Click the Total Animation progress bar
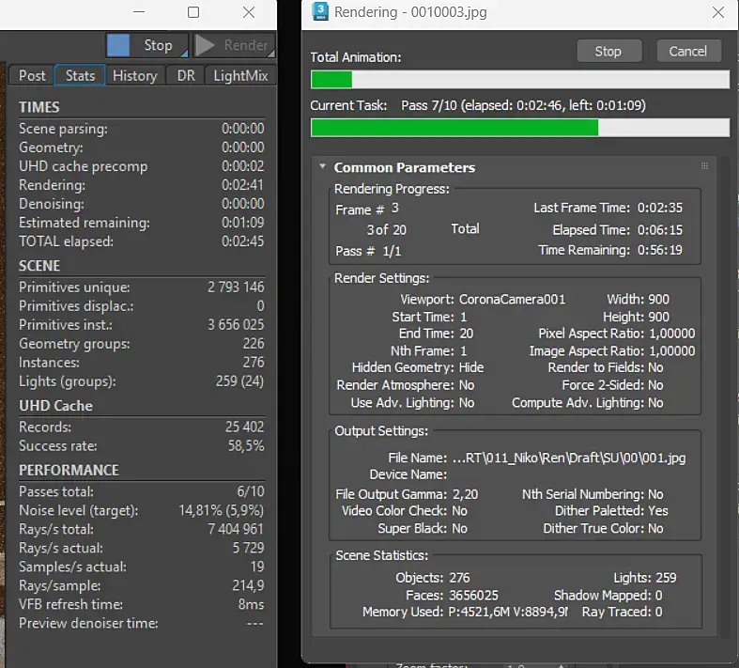739x668 pixels. click(x=520, y=79)
